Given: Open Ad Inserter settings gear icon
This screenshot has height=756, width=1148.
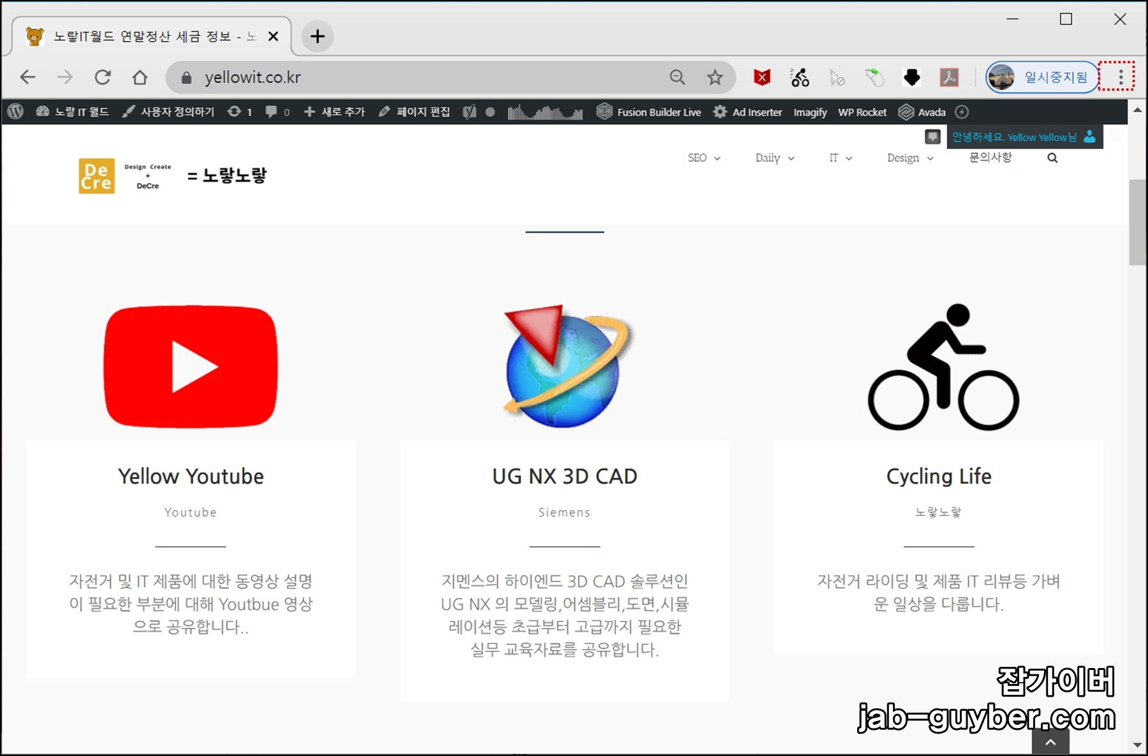Looking at the screenshot, I should pos(719,112).
